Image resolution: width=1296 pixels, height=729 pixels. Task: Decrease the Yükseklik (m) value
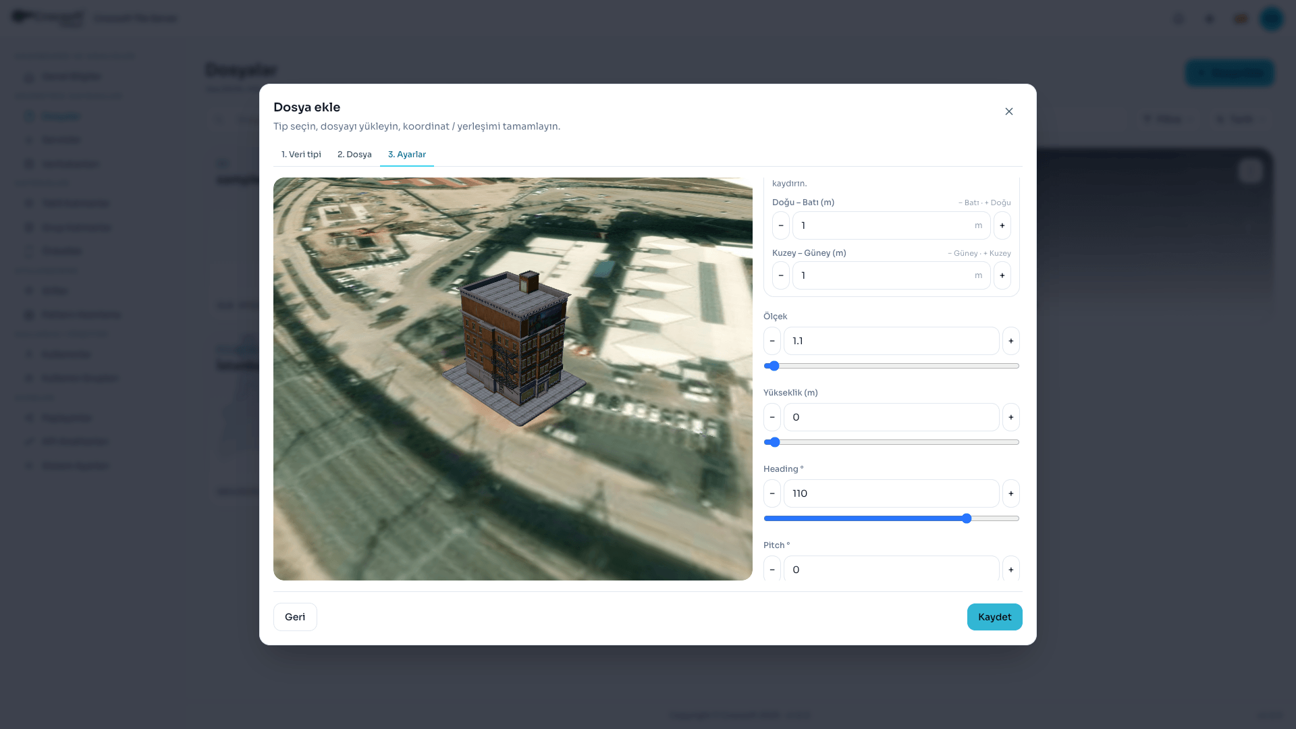[772, 417]
